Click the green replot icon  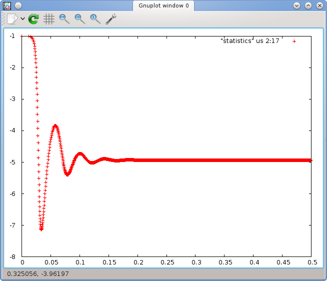[33, 19]
